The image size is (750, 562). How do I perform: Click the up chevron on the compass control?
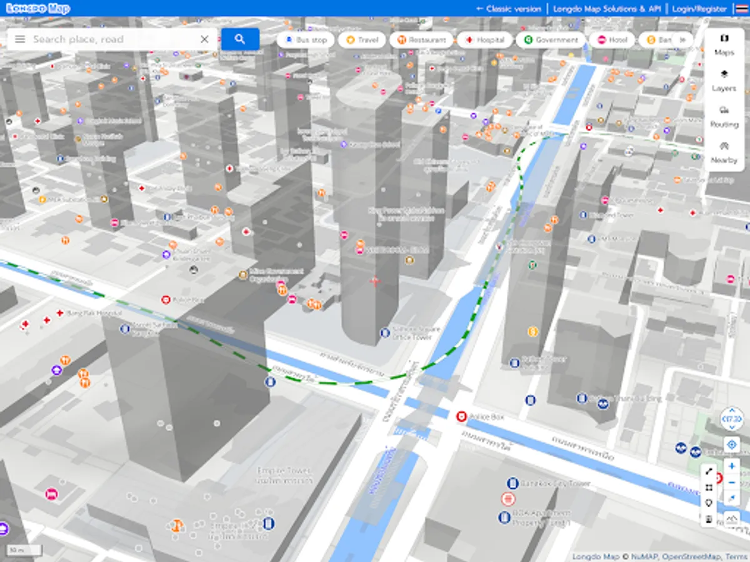732,410
